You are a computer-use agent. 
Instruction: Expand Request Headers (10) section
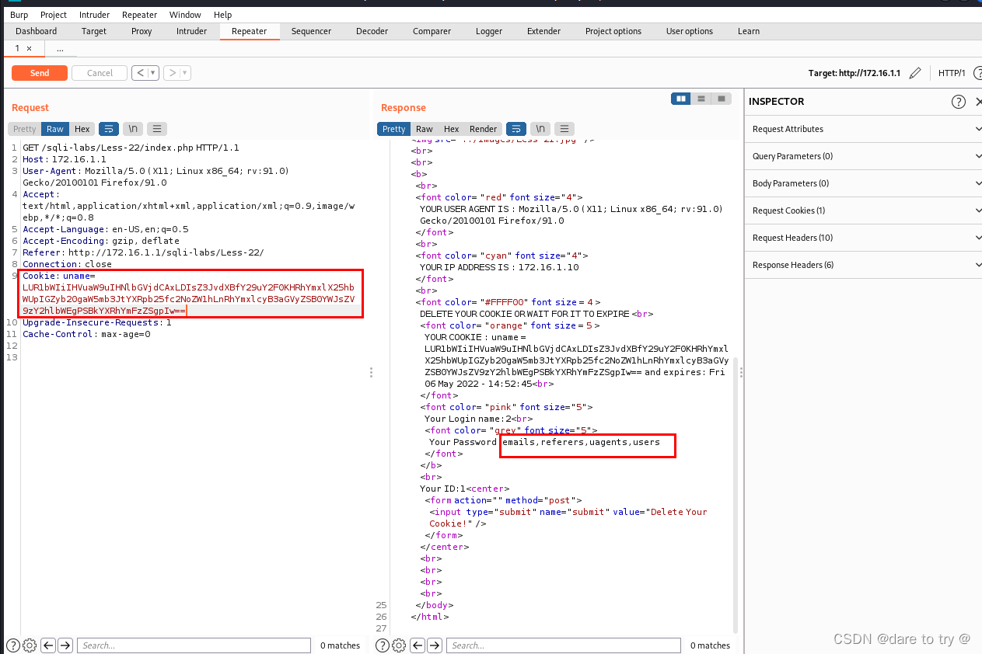point(863,238)
